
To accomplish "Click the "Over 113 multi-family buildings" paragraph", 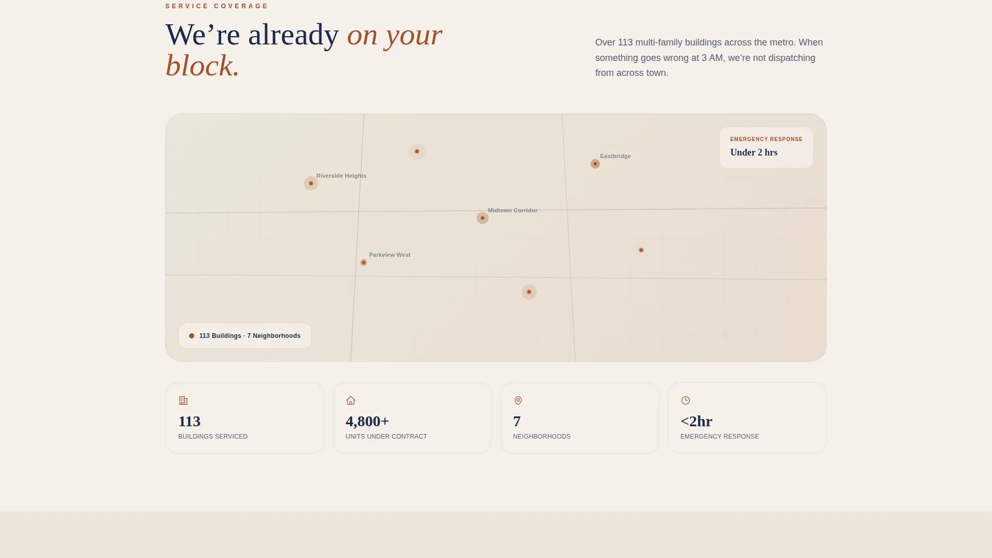I will (x=709, y=57).
